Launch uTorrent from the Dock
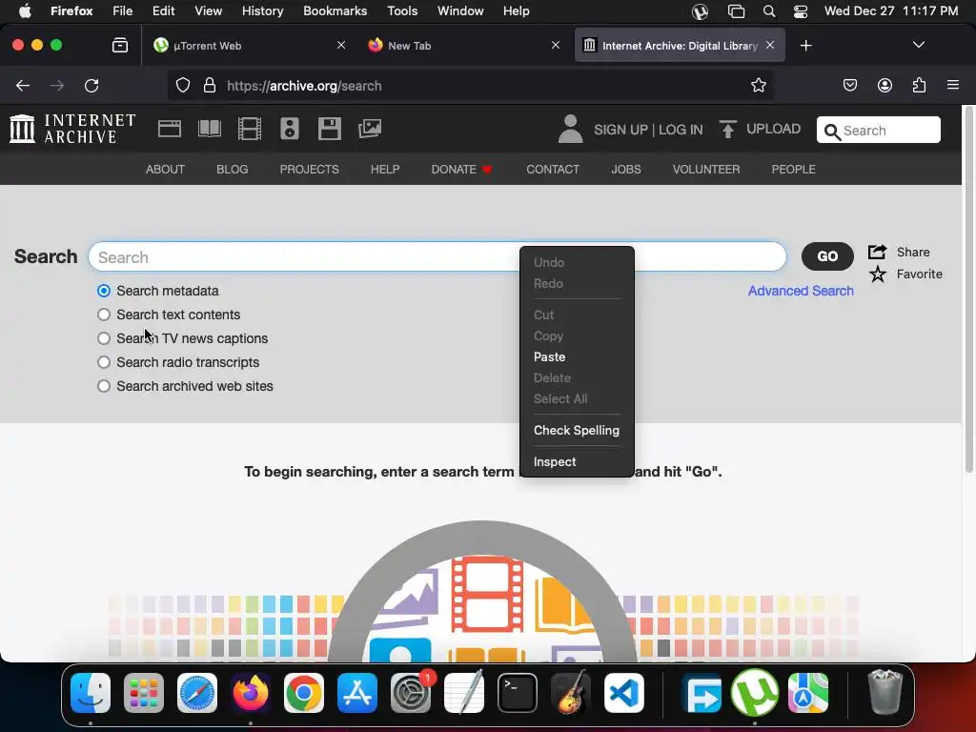The height and width of the screenshot is (732, 976). [x=755, y=693]
